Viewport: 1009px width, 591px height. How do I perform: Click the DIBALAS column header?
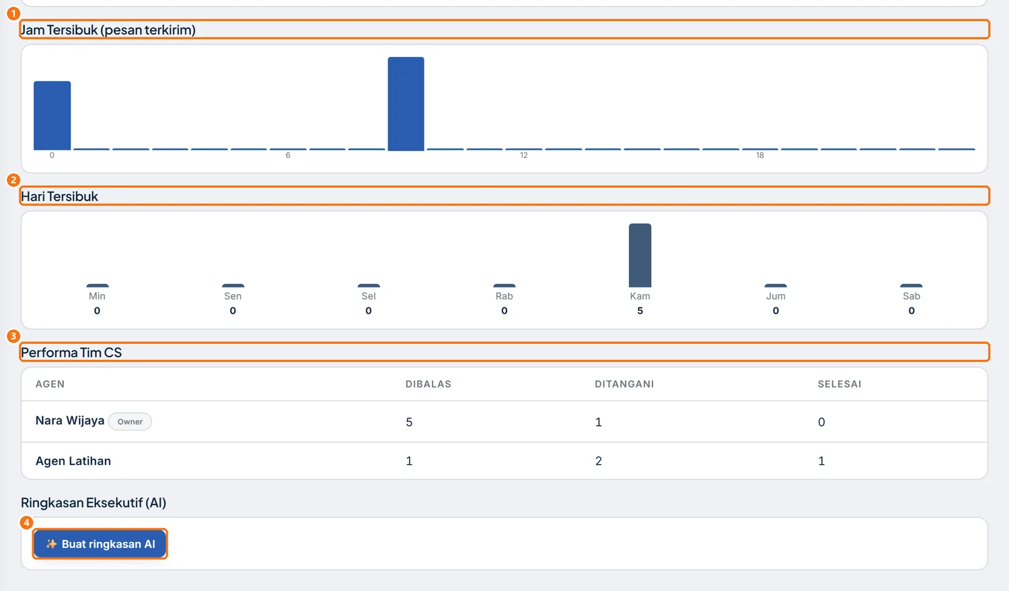[428, 384]
